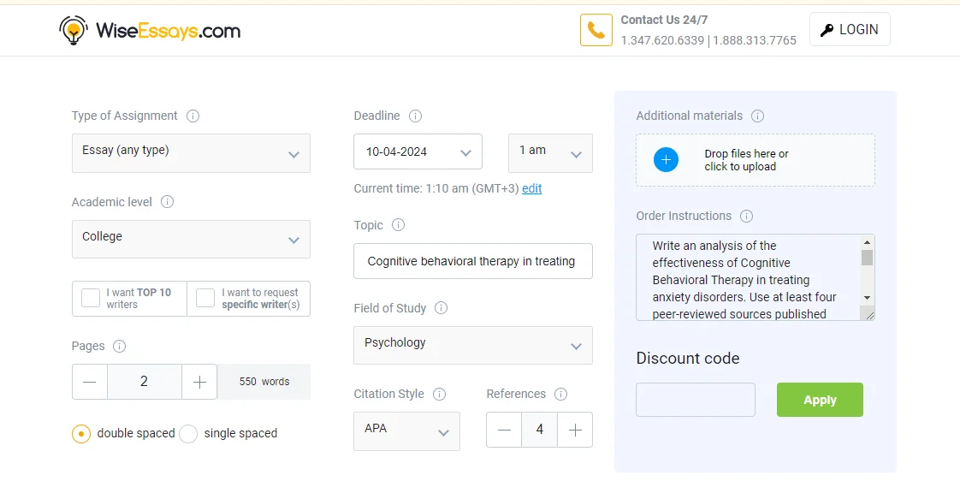
Task: Open the 10-04-2024 deadline date dropdown
Action: coord(418,151)
